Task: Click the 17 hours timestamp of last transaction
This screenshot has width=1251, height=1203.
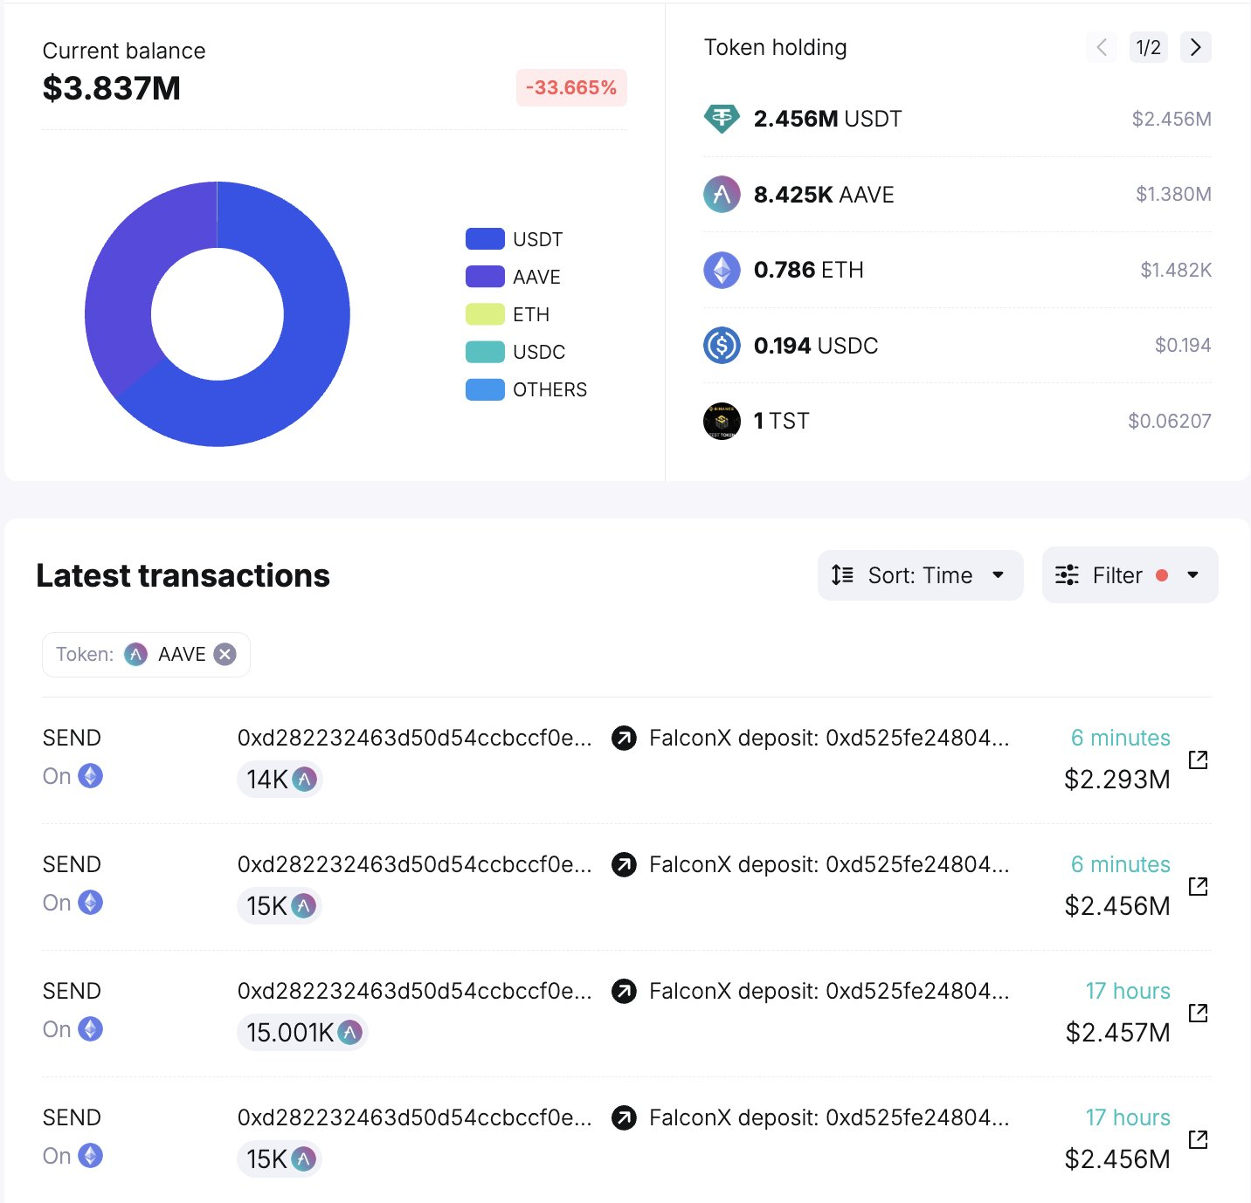Action: point(1128,1117)
